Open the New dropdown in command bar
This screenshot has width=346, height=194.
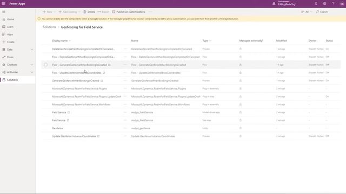49,12
